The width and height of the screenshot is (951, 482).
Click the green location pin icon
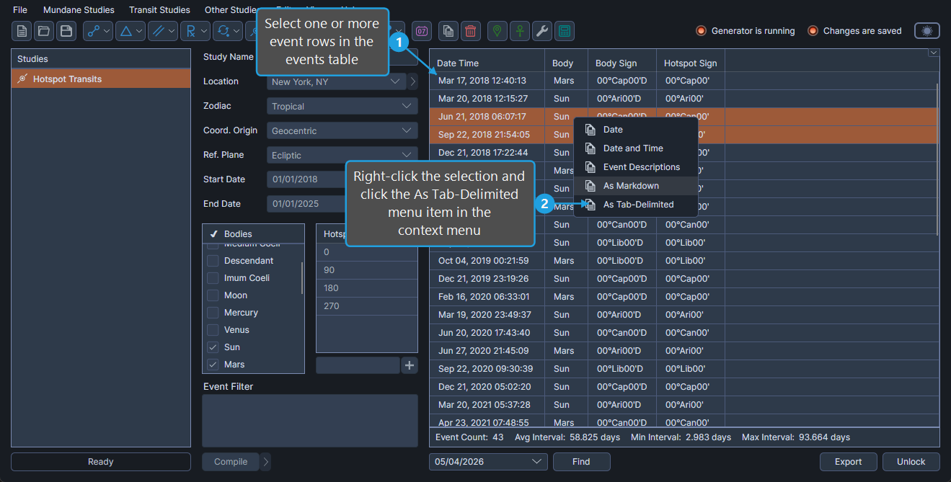(x=497, y=31)
